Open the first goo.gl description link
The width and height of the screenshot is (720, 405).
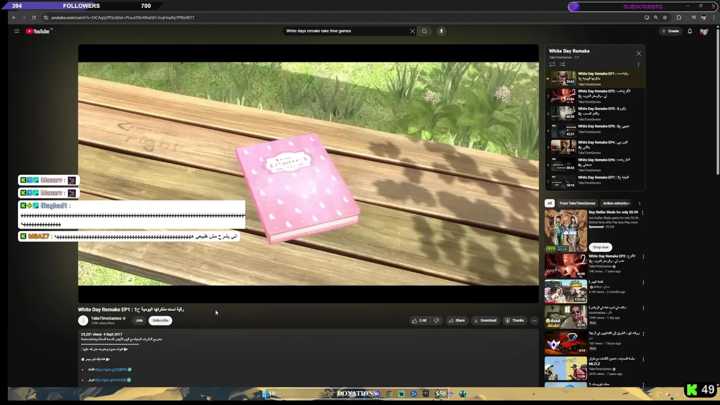111,370
